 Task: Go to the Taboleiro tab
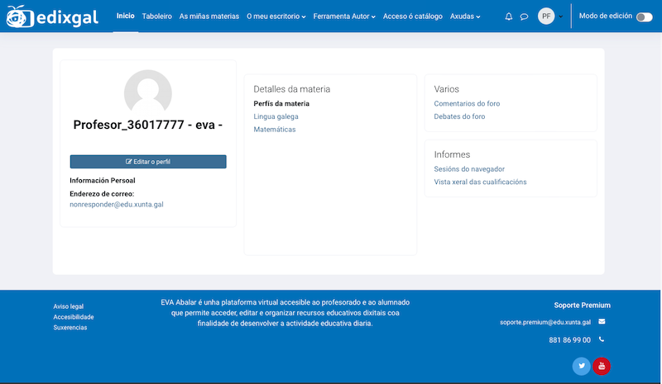pos(157,17)
